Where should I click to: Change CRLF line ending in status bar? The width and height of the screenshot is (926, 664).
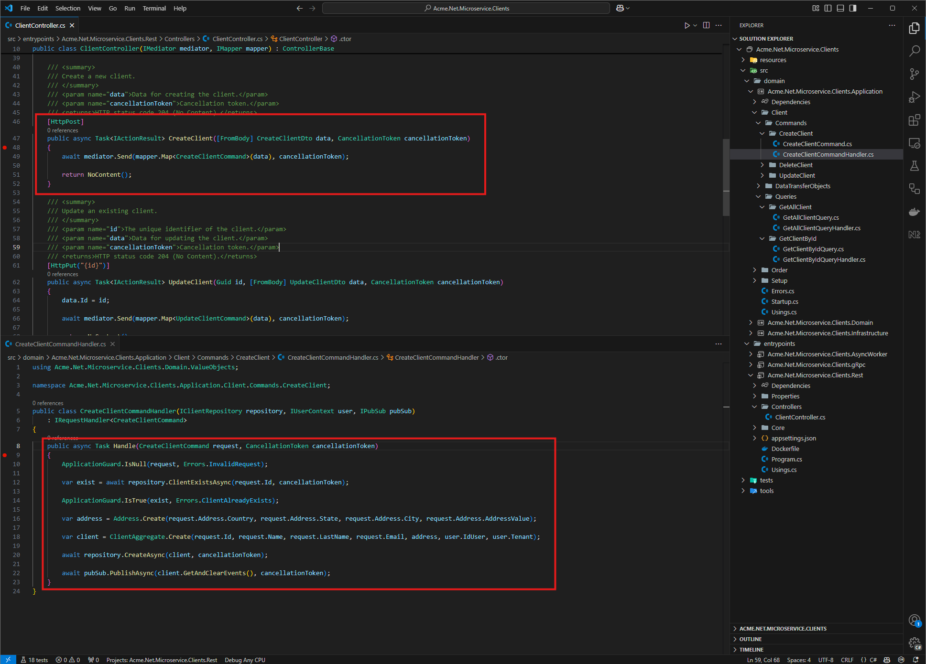[847, 660]
